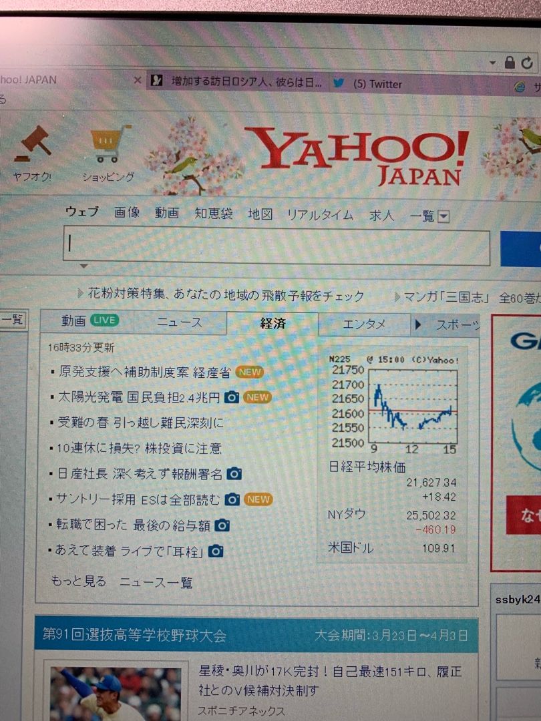The width and height of the screenshot is (541, 721).
Task: Select the 動画 search category
Action: click(166, 212)
